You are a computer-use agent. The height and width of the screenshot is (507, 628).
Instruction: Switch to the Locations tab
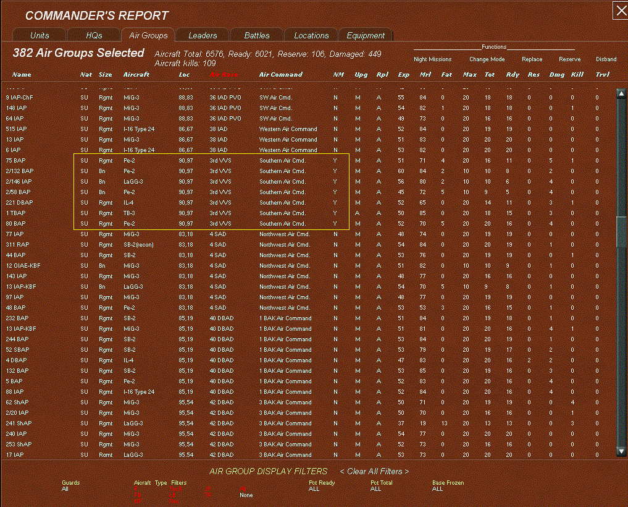click(311, 35)
